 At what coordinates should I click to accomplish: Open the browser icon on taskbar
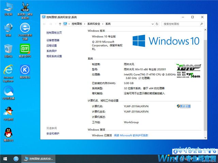(x=16, y=159)
